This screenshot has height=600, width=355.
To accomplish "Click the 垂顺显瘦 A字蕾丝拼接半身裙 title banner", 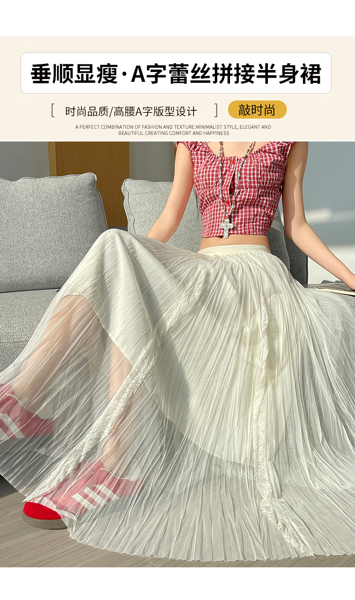I will tap(176, 73).
